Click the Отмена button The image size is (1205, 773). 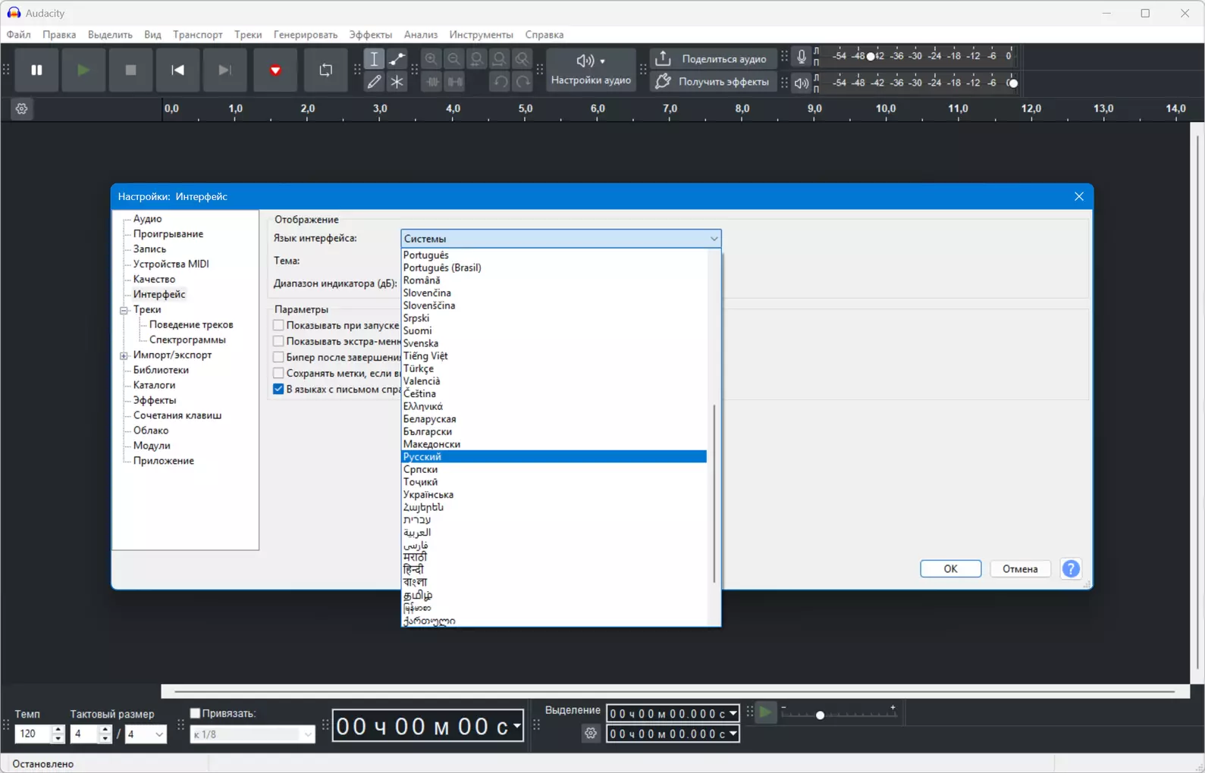point(1020,568)
